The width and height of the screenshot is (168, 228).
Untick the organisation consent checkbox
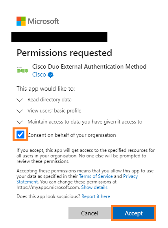tap(20, 135)
